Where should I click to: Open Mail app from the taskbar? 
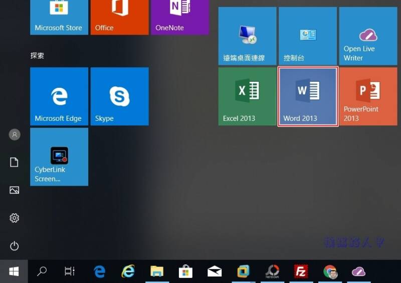(x=215, y=271)
